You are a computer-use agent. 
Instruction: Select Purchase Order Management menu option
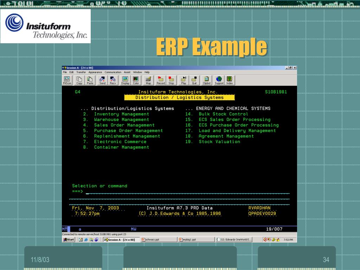pyautogui.click(x=128, y=131)
